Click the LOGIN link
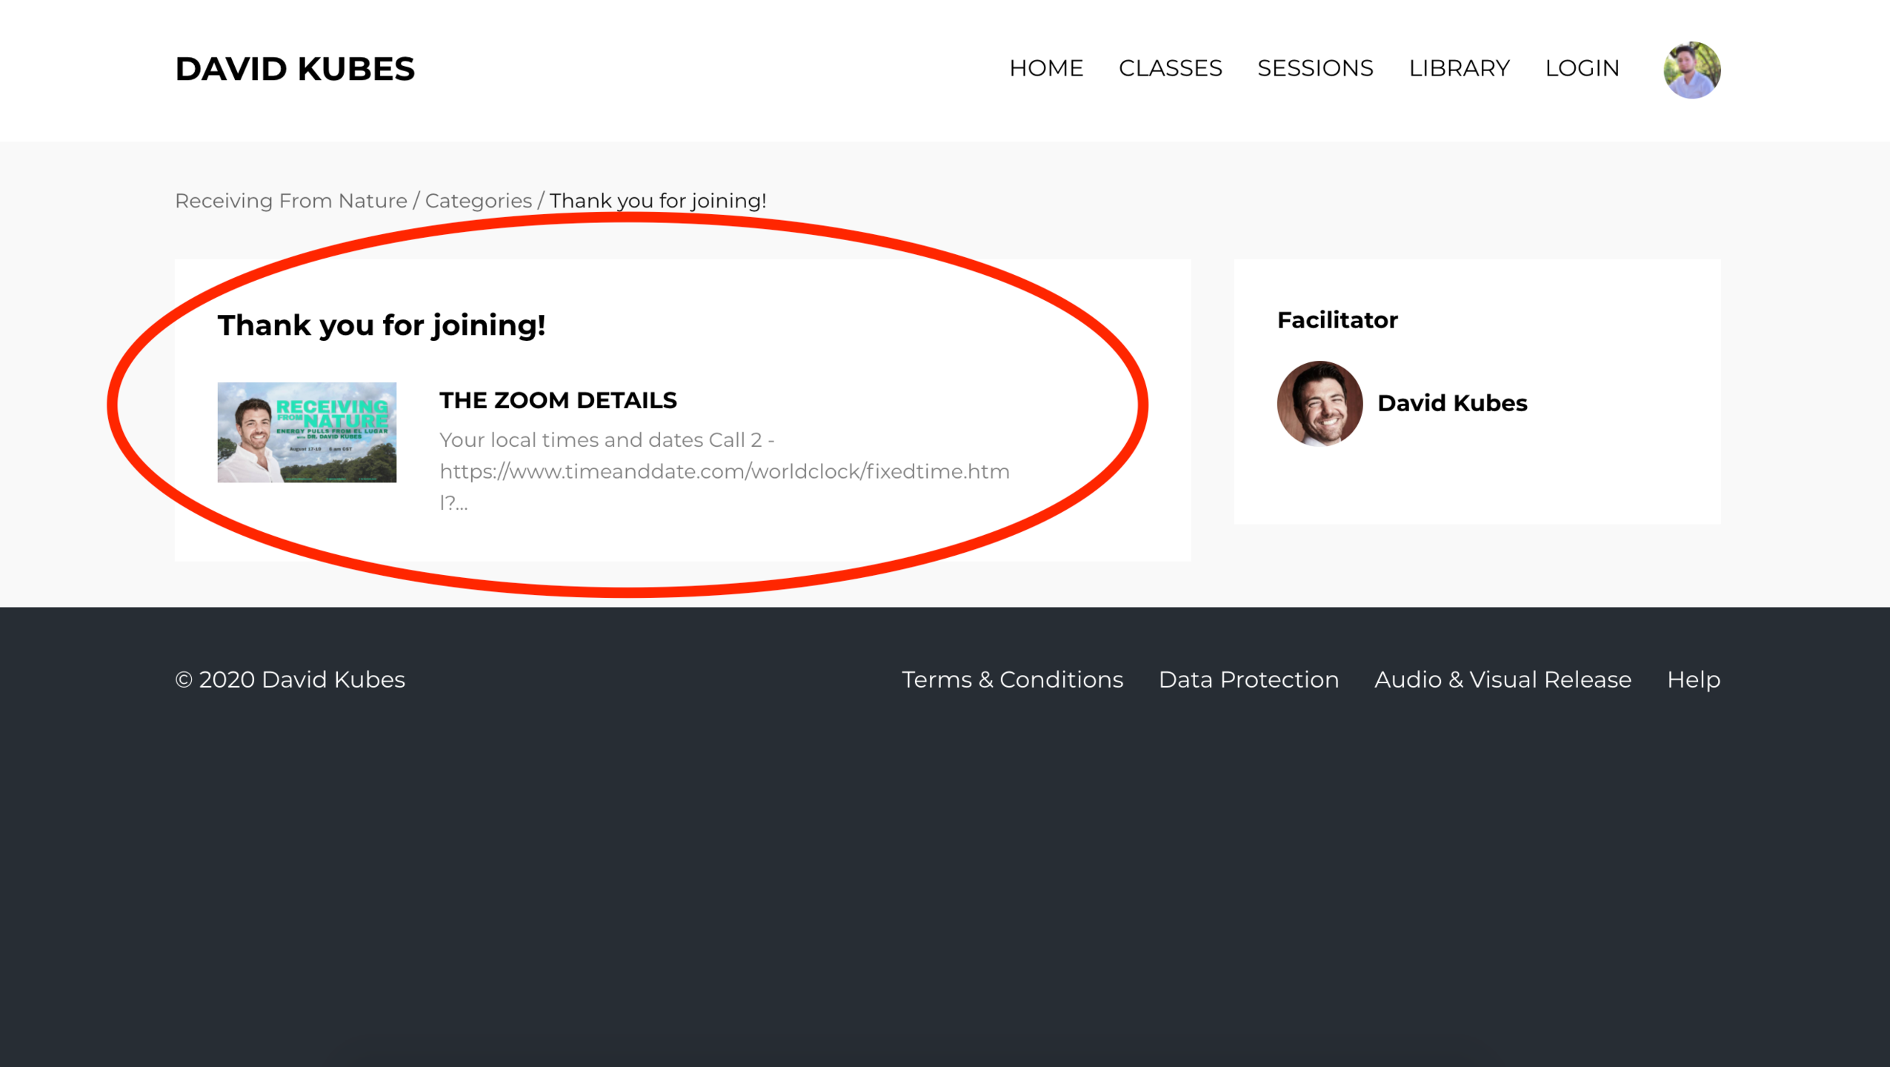Viewport: 1890px width, 1067px height. 1582,68
